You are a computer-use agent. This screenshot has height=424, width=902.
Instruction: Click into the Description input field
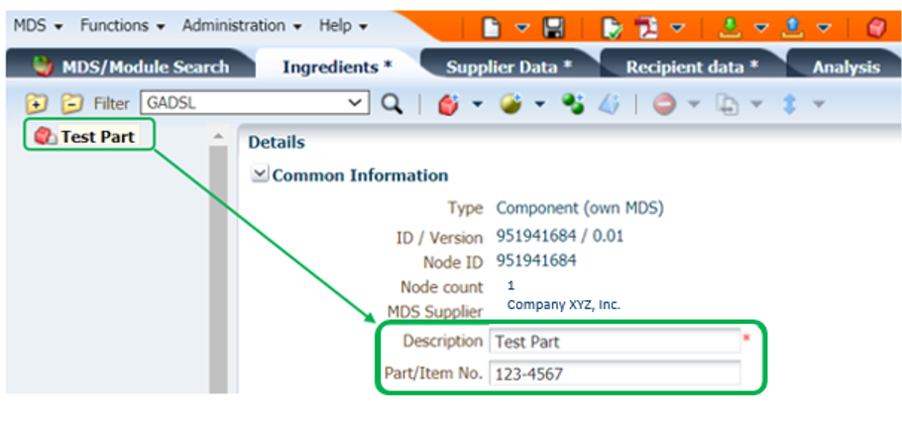(615, 341)
